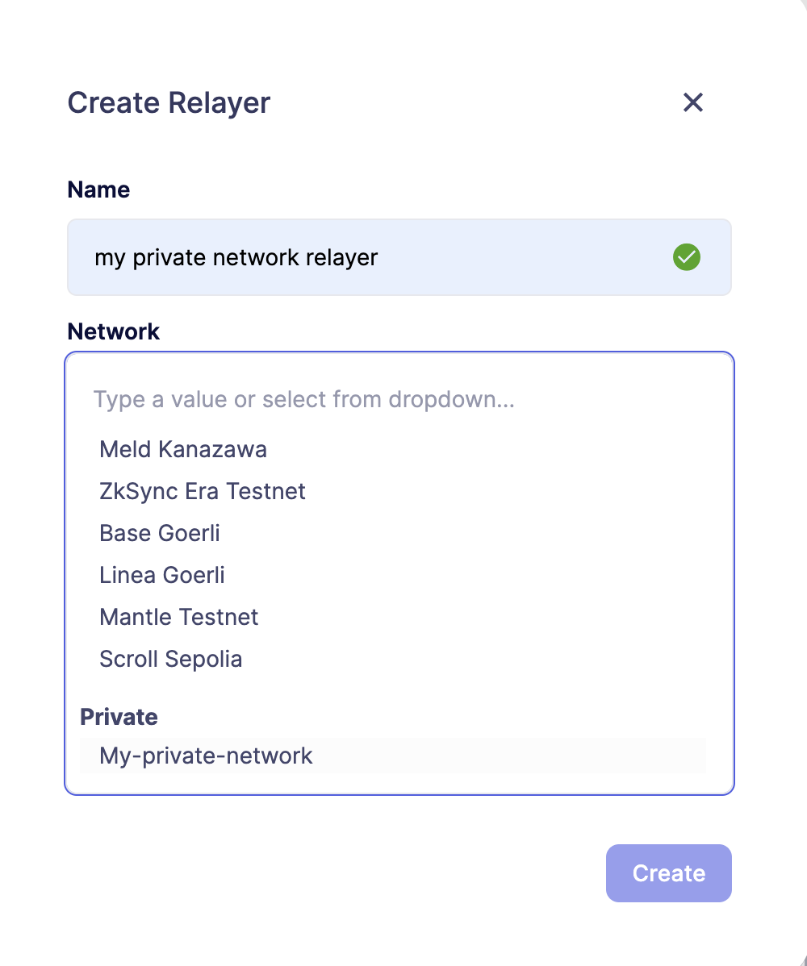The image size is (807, 966).
Task: Click the Network section label
Action: (x=113, y=331)
